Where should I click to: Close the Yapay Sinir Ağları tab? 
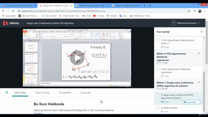click(x=144, y=6)
